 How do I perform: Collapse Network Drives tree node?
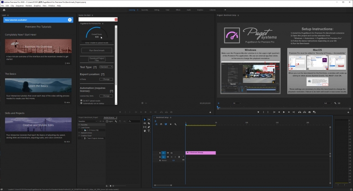point(79,133)
